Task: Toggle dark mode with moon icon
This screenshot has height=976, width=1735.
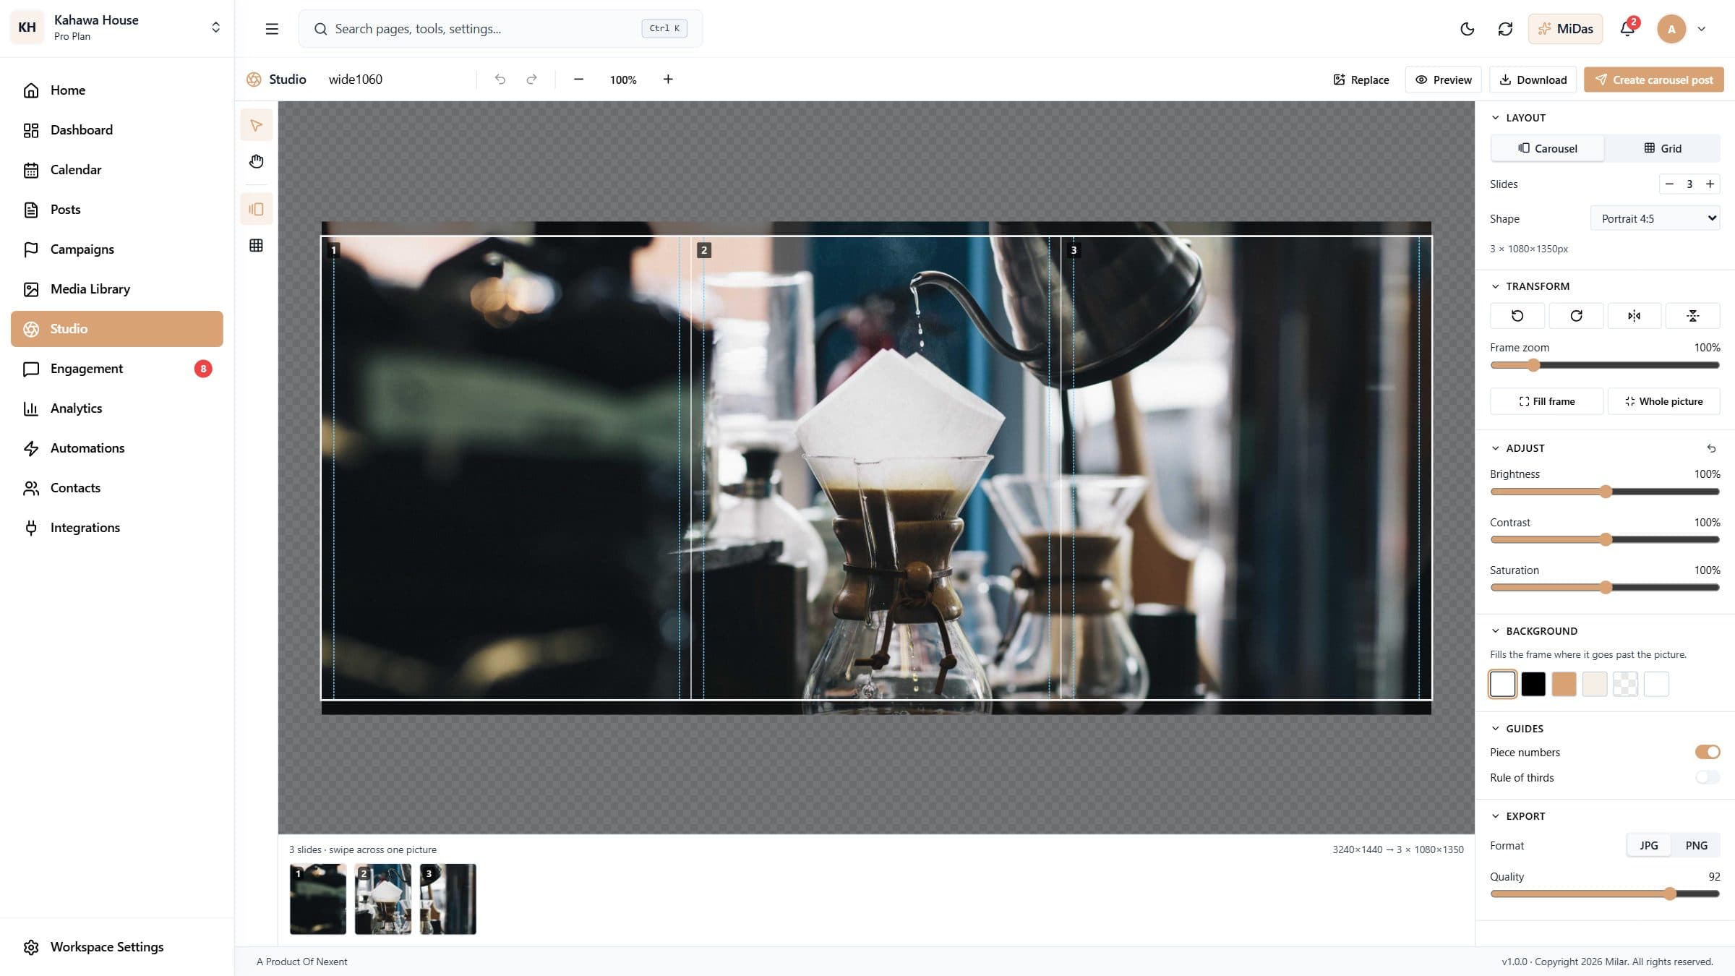Action: coord(1467,29)
